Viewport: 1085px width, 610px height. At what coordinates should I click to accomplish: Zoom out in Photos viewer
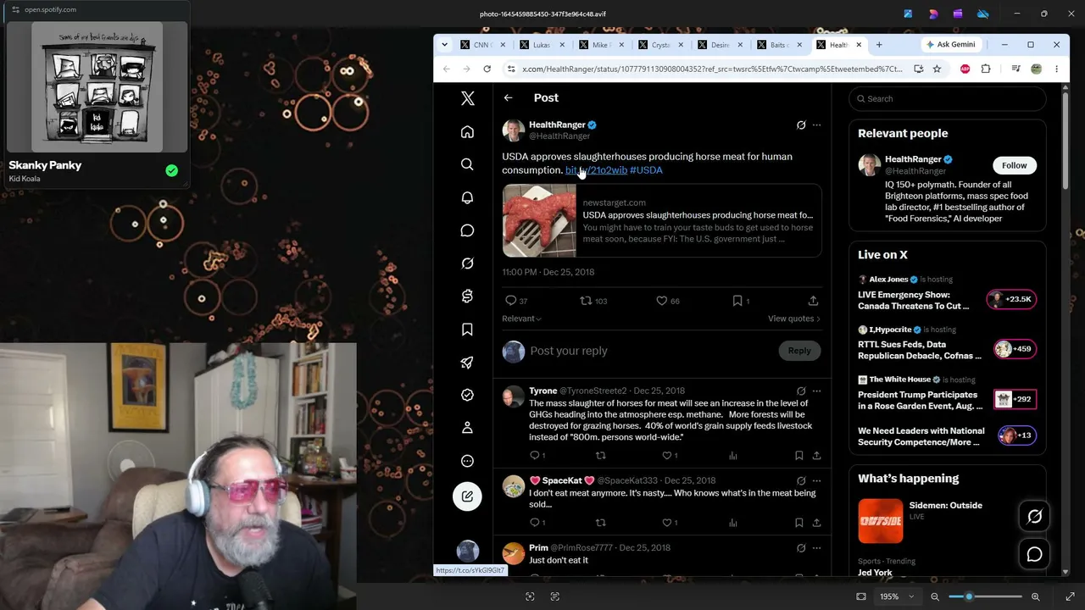935,596
